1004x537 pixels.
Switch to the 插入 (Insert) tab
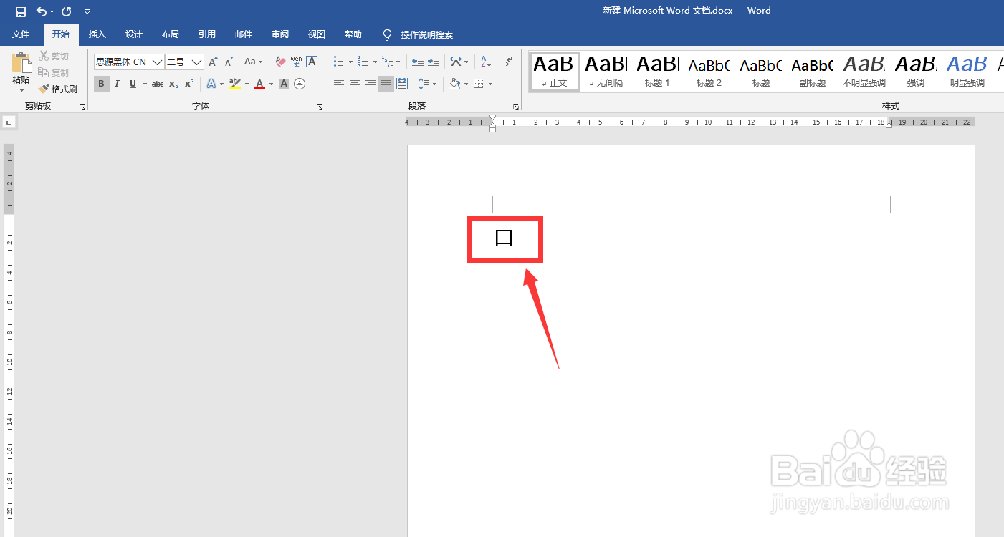click(x=97, y=34)
